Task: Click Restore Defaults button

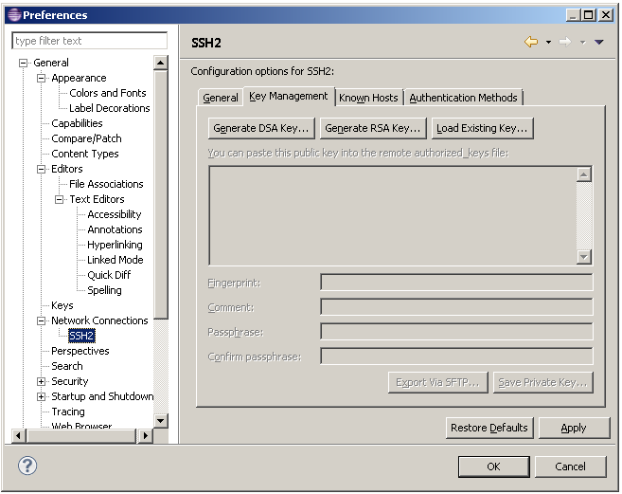Action: click(x=489, y=428)
